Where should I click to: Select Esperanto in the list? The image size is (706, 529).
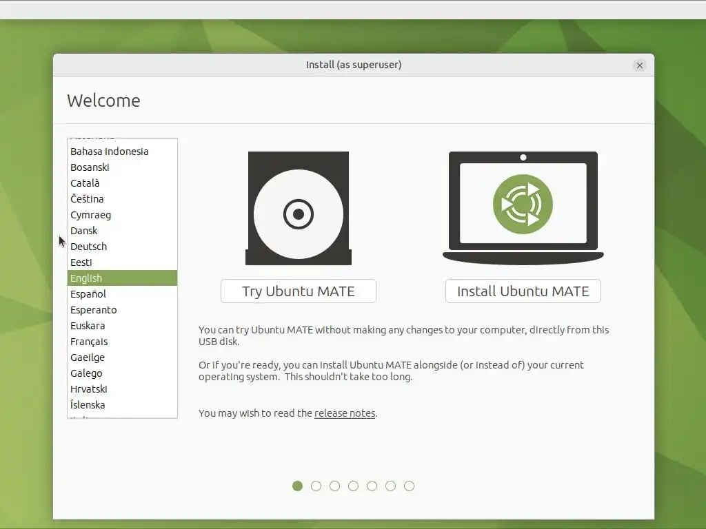click(x=122, y=310)
